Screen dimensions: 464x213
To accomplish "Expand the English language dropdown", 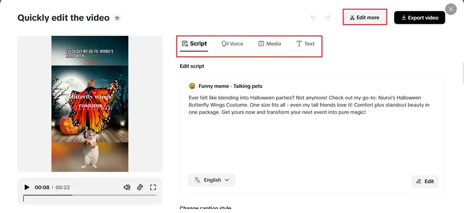I will coord(212,180).
